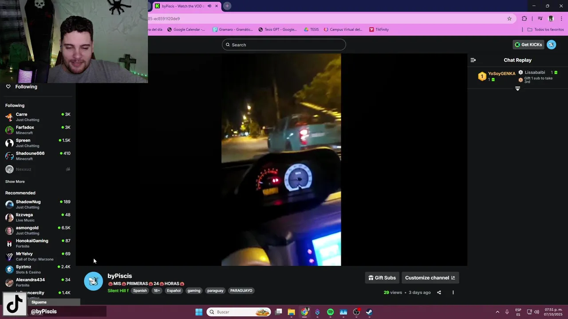Open Alexandra434 recommended channel
The width and height of the screenshot is (568, 319).
click(38, 282)
